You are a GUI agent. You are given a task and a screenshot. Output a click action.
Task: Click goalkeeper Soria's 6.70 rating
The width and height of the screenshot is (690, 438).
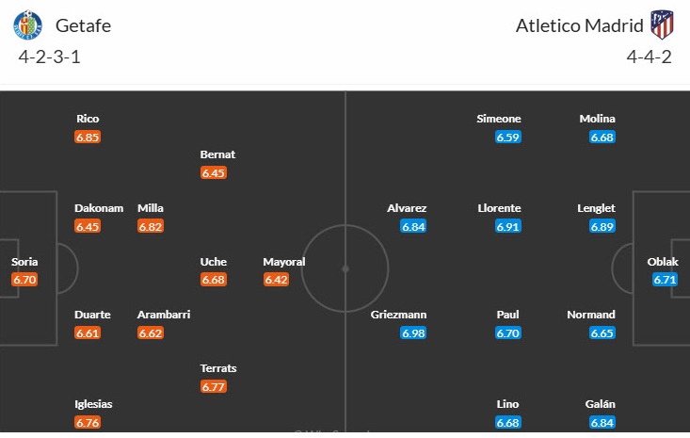pyautogui.click(x=24, y=280)
